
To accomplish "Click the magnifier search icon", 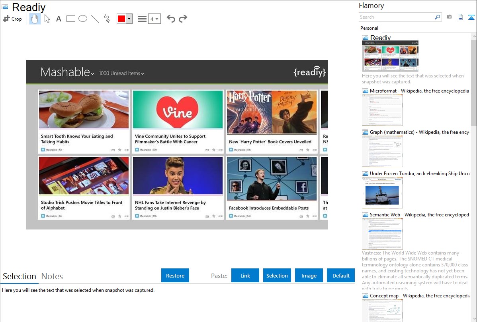I will [x=438, y=17].
